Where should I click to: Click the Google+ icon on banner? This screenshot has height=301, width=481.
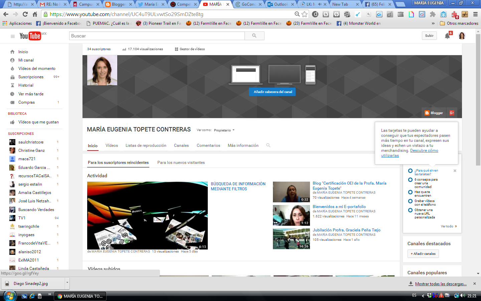pyautogui.click(x=452, y=113)
